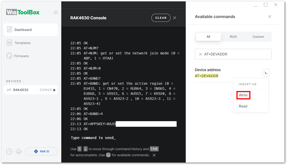This screenshot has height=165, width=287.
Task: Click the COM23 port label
Action: (x=46, y=90)
